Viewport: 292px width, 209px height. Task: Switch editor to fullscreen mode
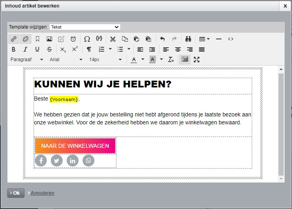point(197,60)
